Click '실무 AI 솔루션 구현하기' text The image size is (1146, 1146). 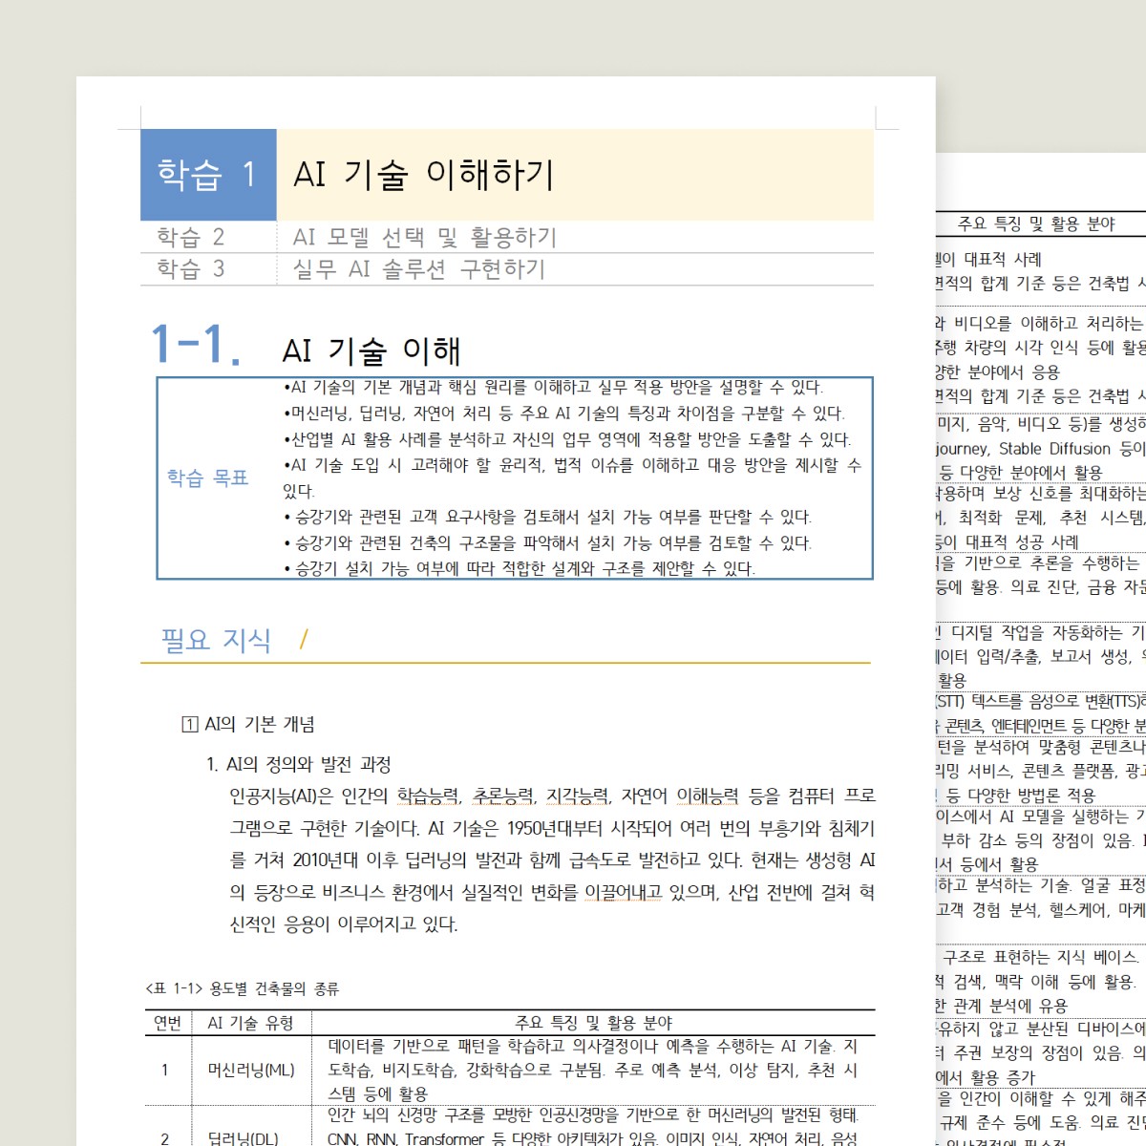[419, 268]
